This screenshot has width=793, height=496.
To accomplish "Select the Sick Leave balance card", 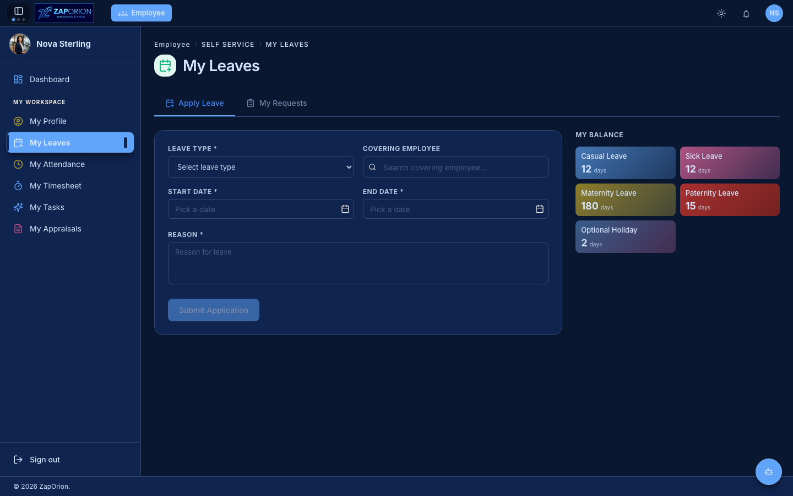I will point(730,163).
